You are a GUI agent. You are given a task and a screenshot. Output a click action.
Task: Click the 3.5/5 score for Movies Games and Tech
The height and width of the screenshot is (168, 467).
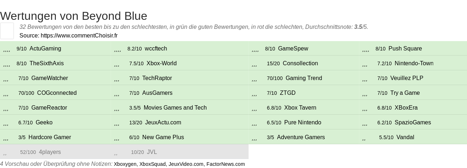pos(135,108)
